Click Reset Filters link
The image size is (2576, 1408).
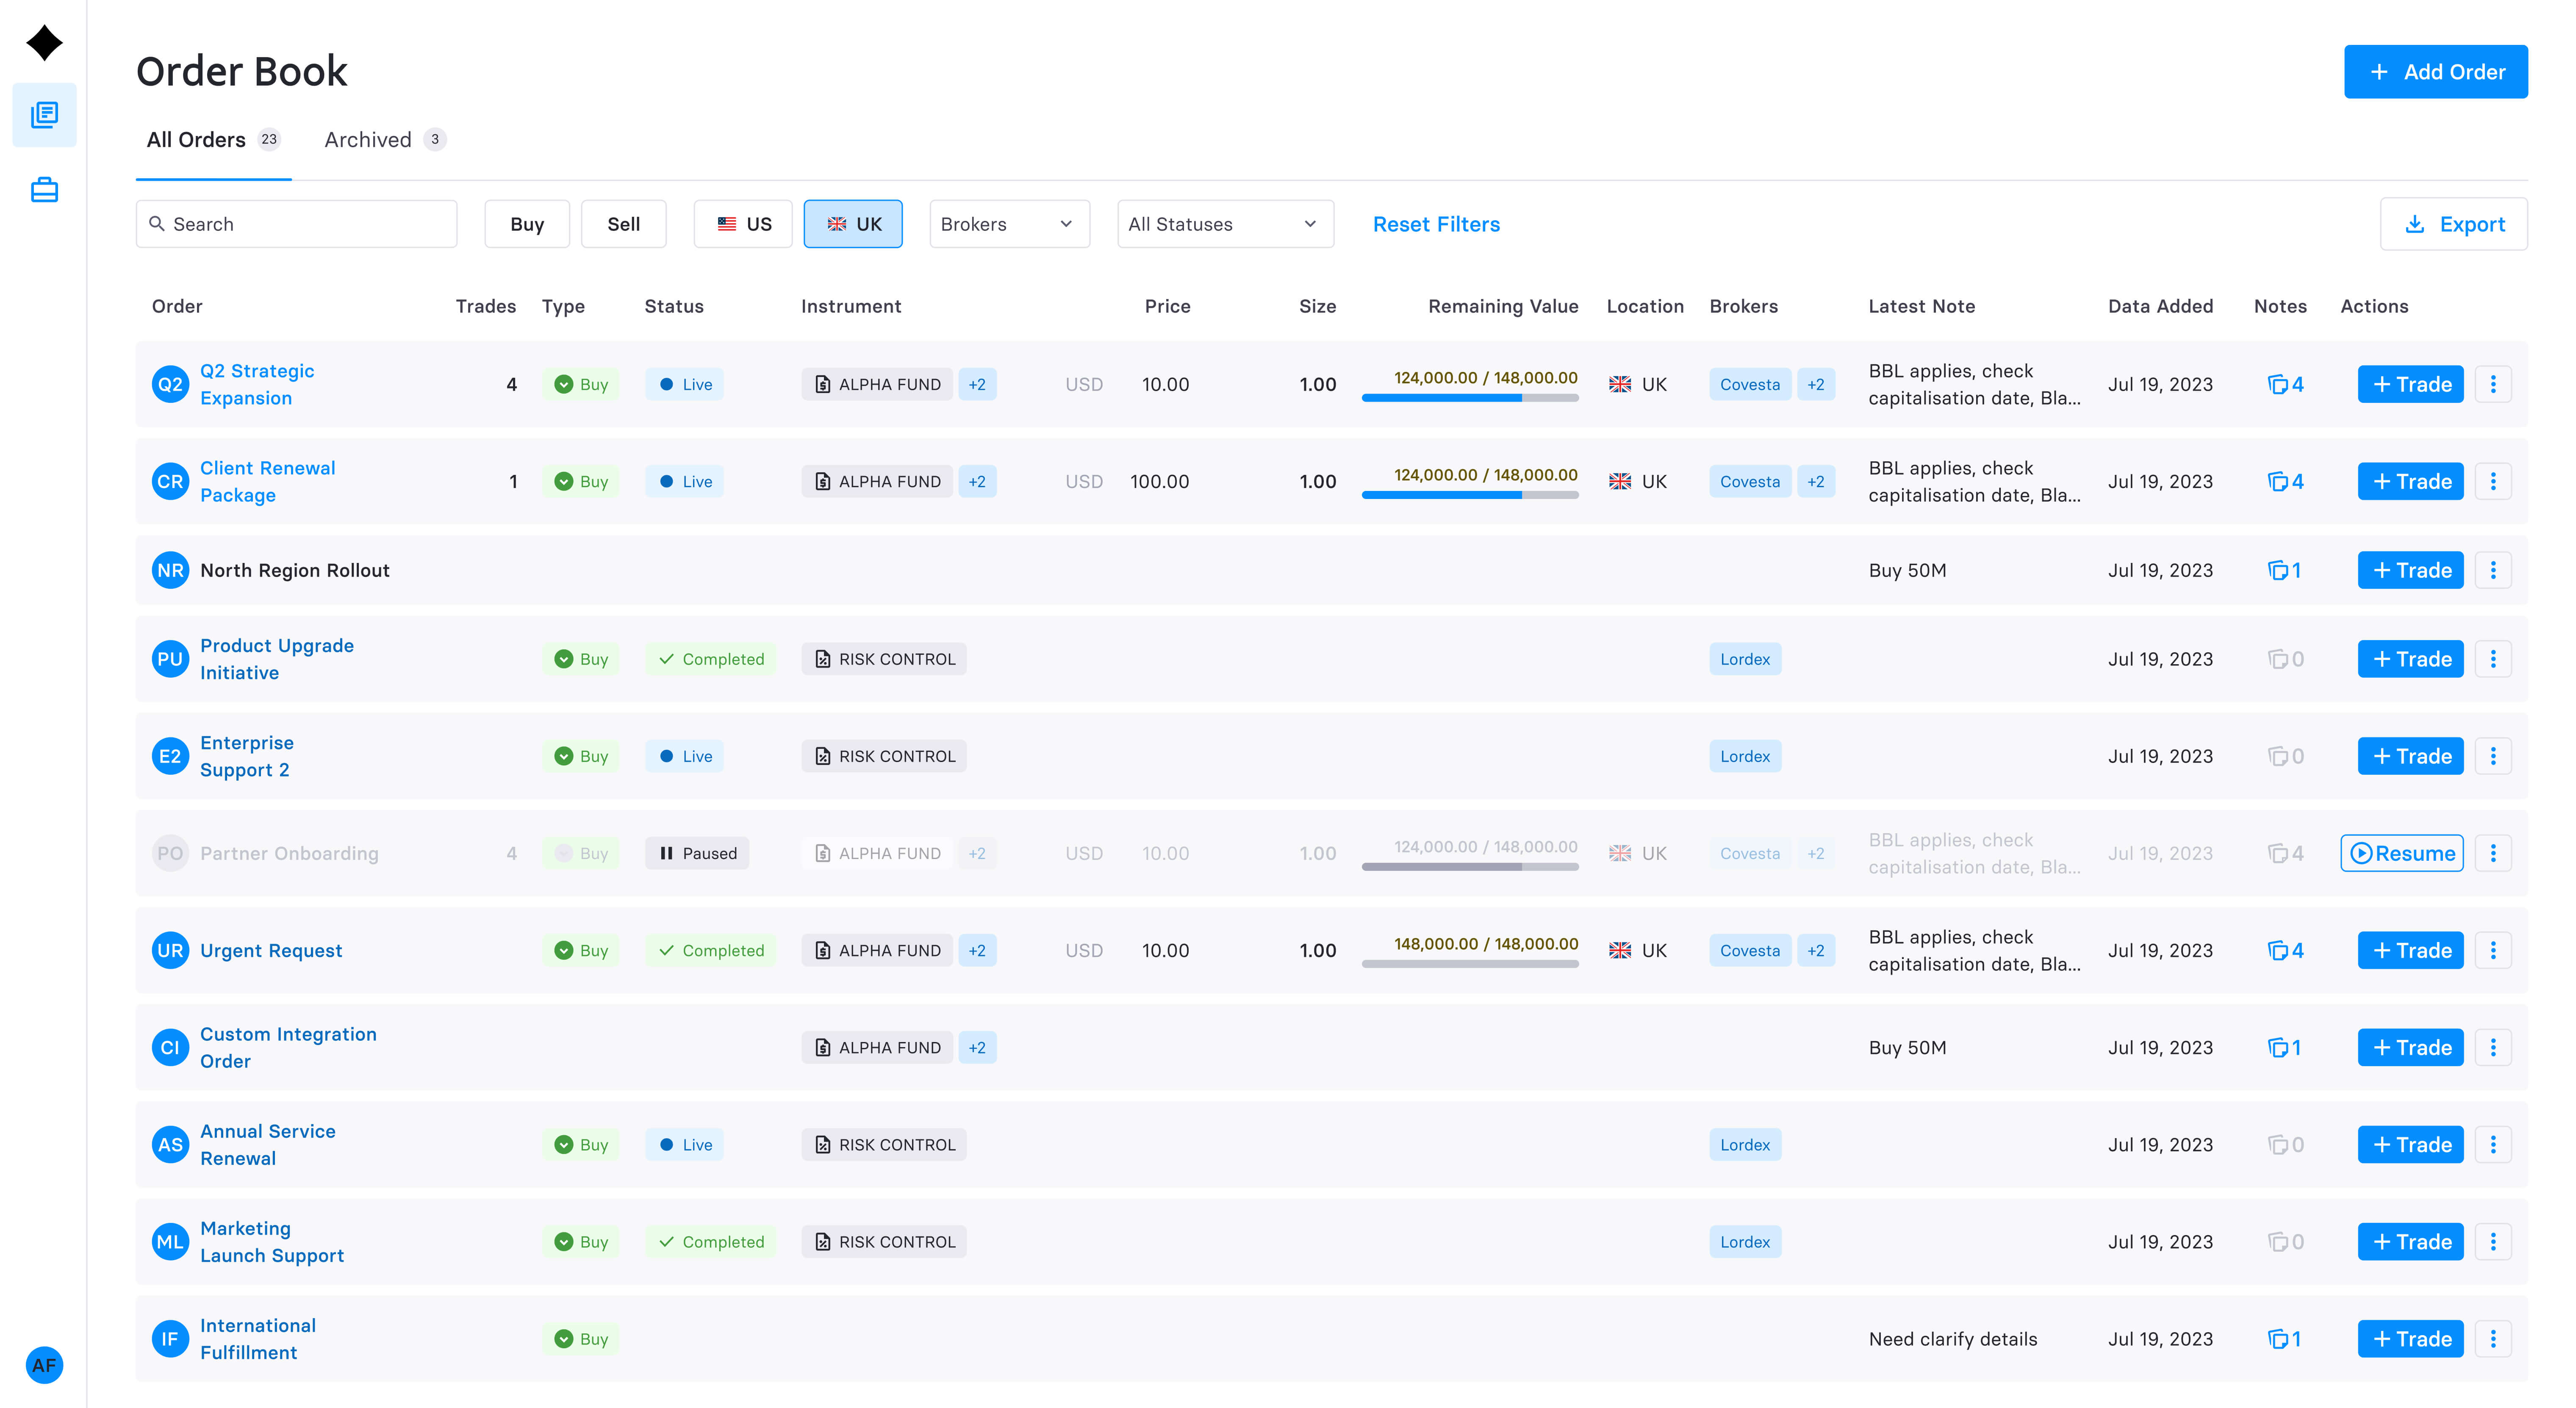pyautogui.click(x=1436, y=224)
